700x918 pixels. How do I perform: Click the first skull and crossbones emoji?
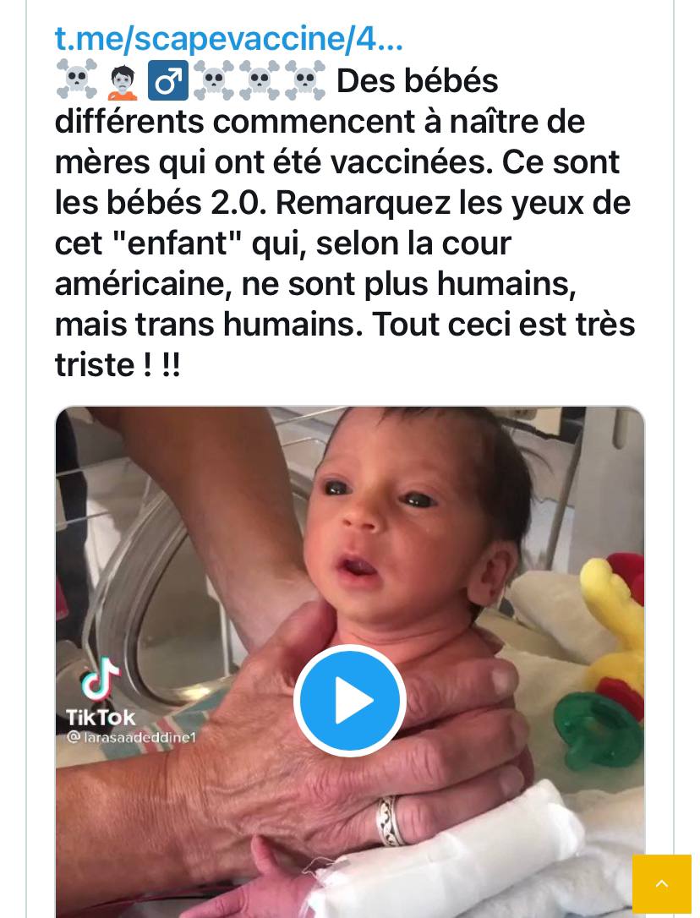coord(76,79)
